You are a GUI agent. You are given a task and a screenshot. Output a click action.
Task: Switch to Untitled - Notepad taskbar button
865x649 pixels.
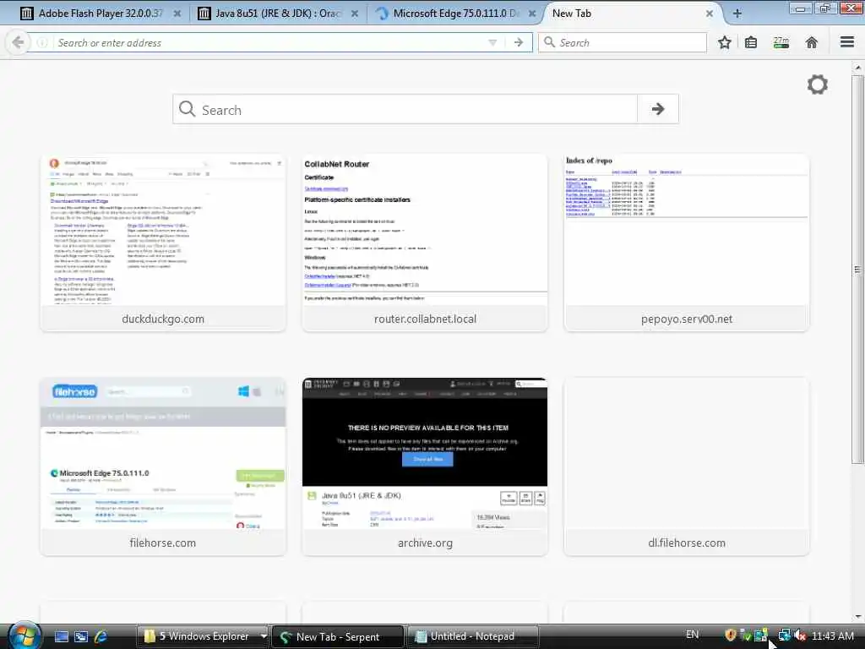click(x=472, y=636)
